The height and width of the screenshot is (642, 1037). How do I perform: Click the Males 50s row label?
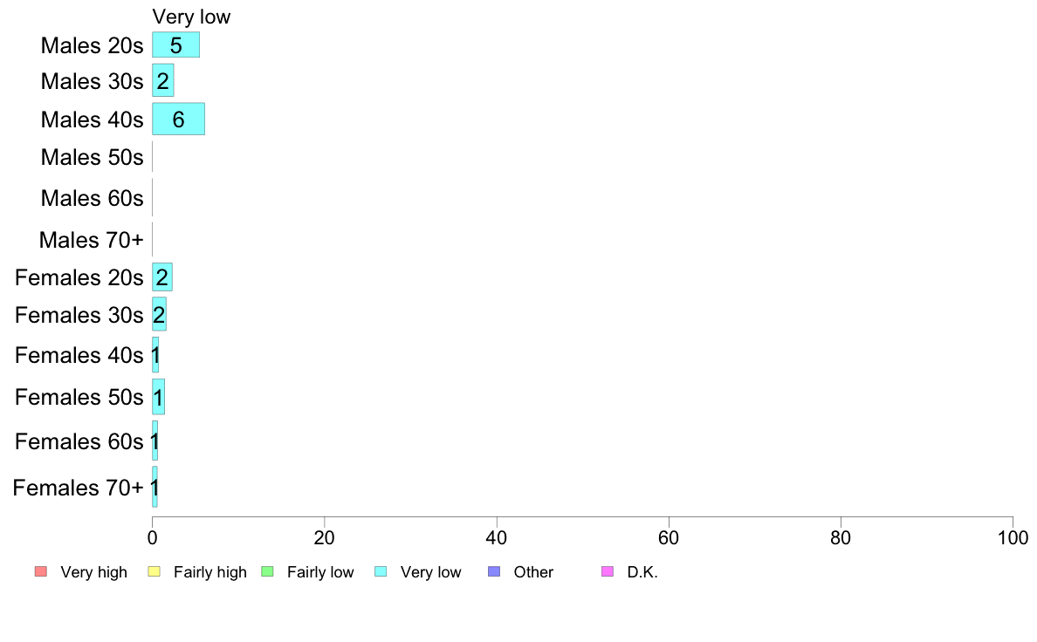[x=92, y=157]
